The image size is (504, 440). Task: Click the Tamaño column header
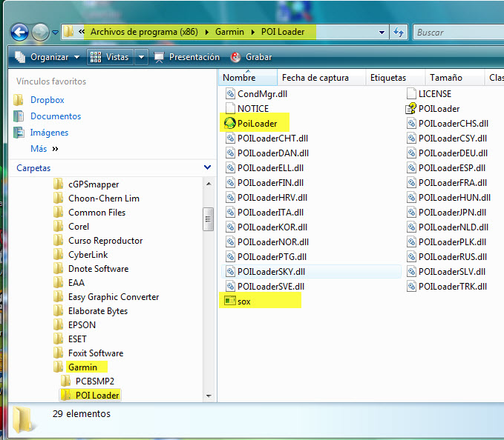[x=454, y=78]
